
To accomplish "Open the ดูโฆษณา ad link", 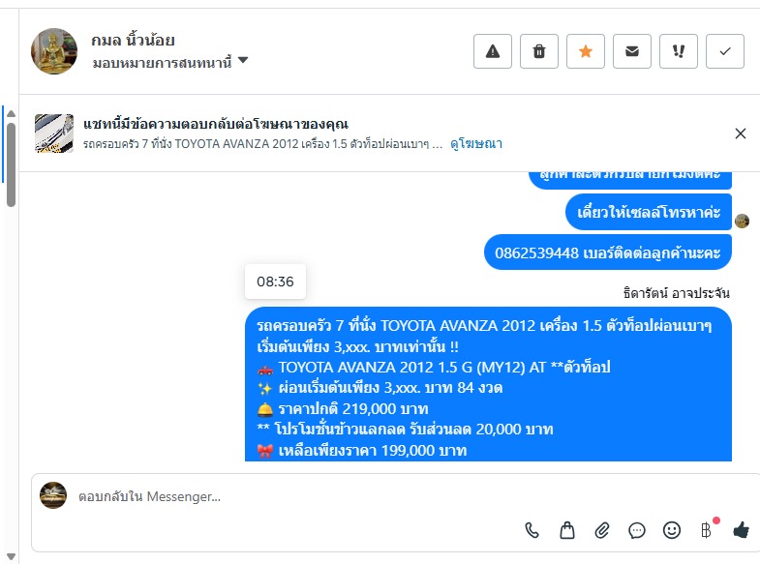I will click(476, 143).
